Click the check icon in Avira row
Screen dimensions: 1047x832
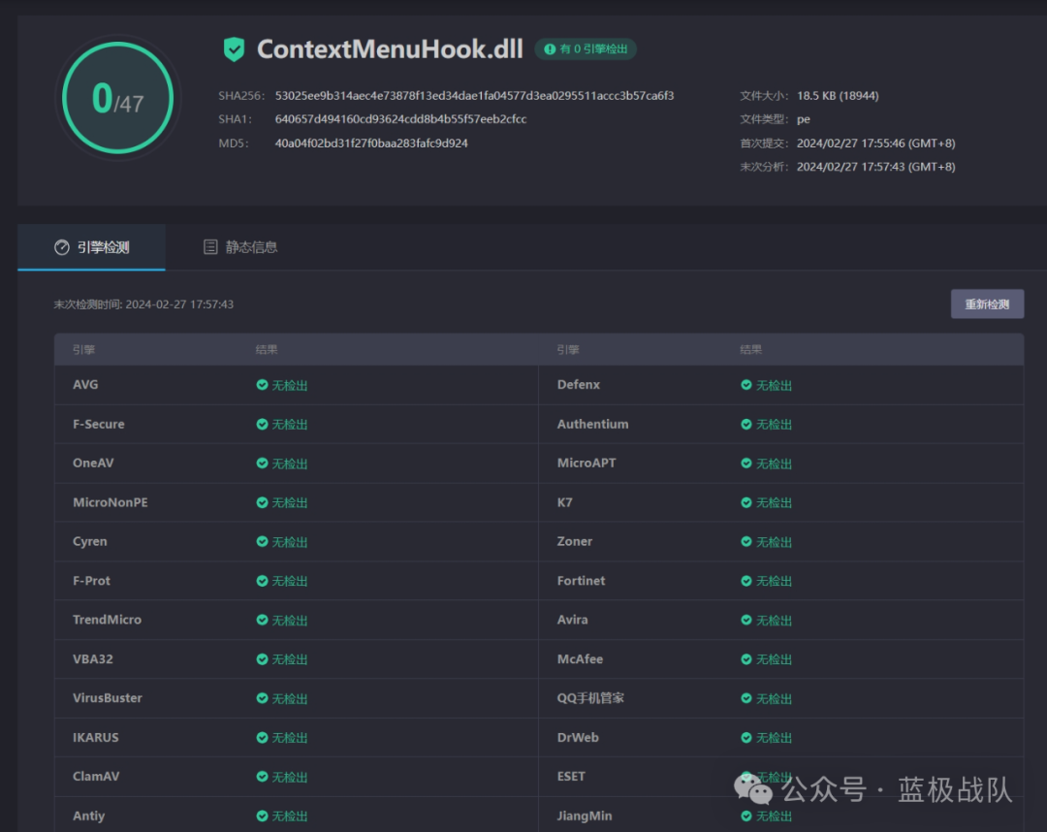click(746, 620)
